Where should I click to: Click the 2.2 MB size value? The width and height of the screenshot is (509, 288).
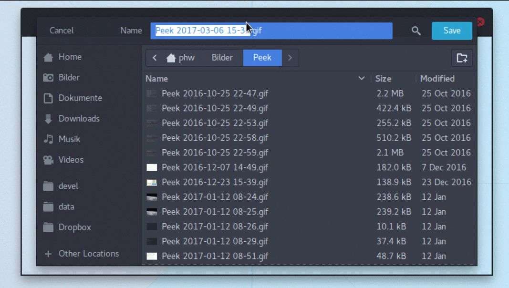point(390,93)
